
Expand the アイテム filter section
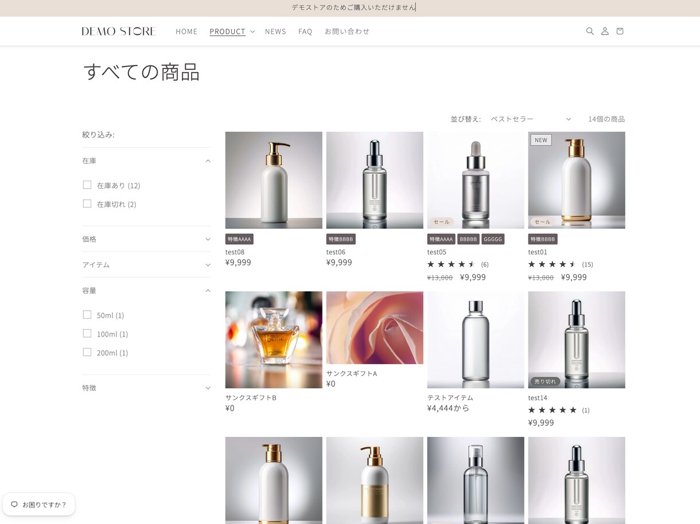point(146,265)
